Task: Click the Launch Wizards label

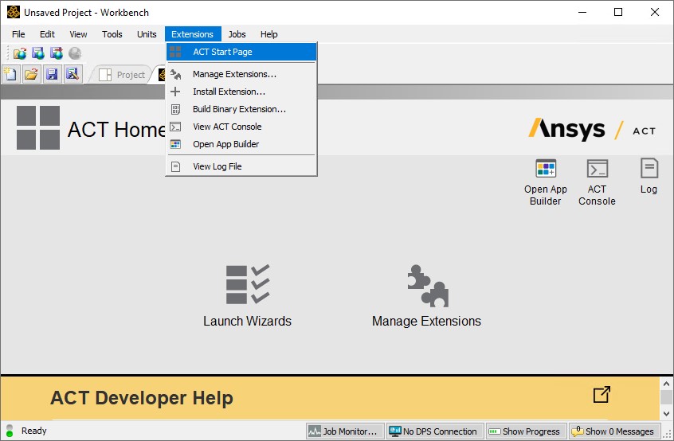Action: [248, 321]
